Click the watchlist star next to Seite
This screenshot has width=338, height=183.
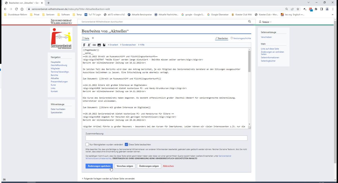93,38
